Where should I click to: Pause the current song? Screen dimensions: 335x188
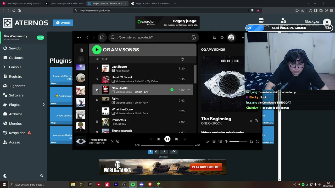(x=167, y=139)
